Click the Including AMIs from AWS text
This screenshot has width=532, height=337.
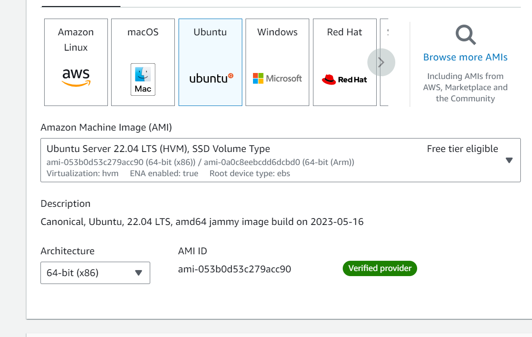pos(465,87)
